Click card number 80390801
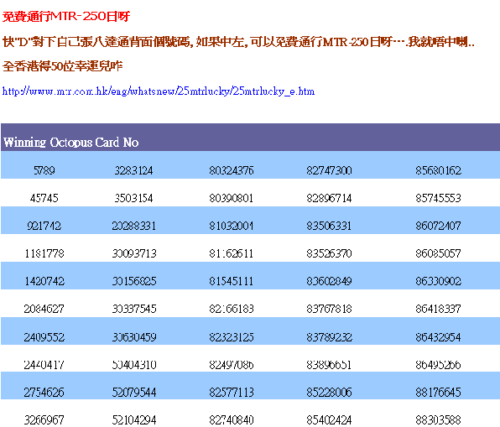 pos(232,198)
